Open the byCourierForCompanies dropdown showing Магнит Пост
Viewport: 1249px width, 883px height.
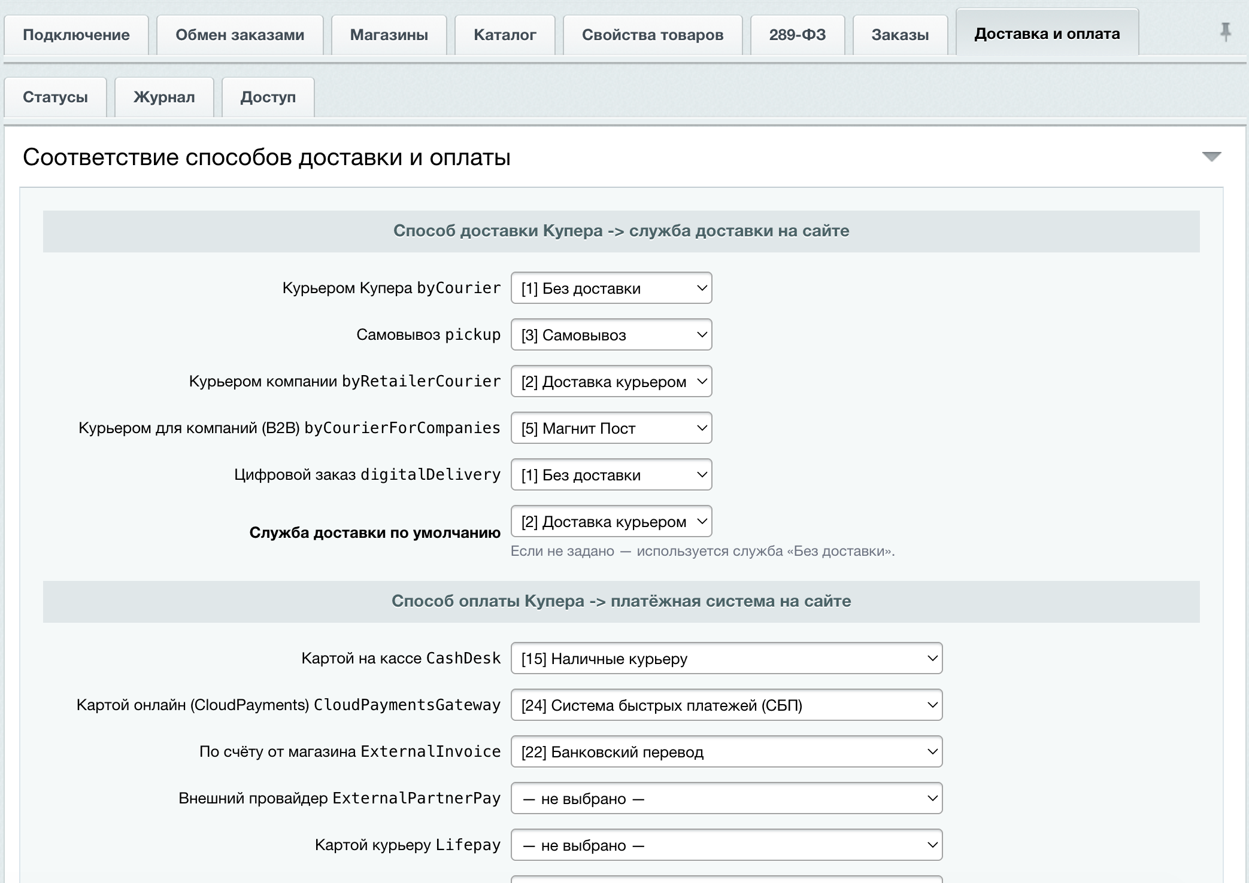pos(611,428)
